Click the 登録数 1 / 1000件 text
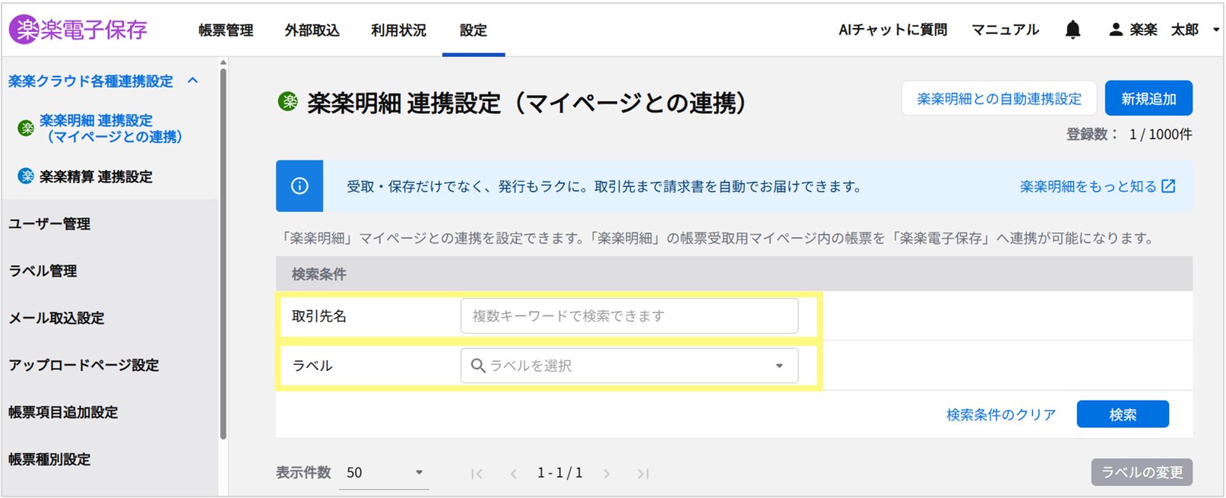The height and width of the screenshot is (498, 1226). coord(1129,135)
